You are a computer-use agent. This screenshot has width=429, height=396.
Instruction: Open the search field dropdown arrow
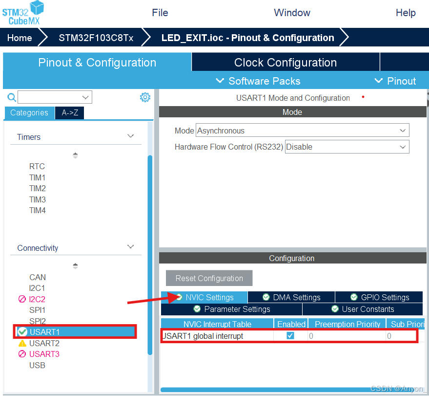pos(85,97)
